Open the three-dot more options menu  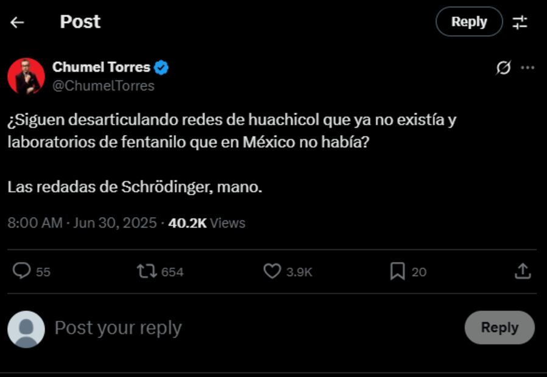pyautogui.click(x=528, y=67)
